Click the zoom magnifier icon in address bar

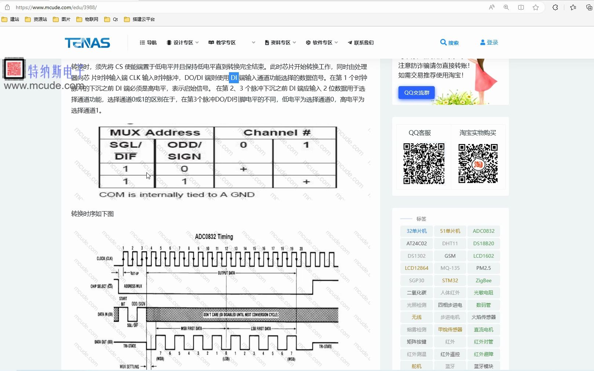[x=506, y=7]
